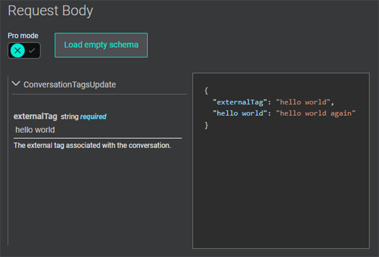
Task: Click the string type label
Action: (x=69, y=117)
